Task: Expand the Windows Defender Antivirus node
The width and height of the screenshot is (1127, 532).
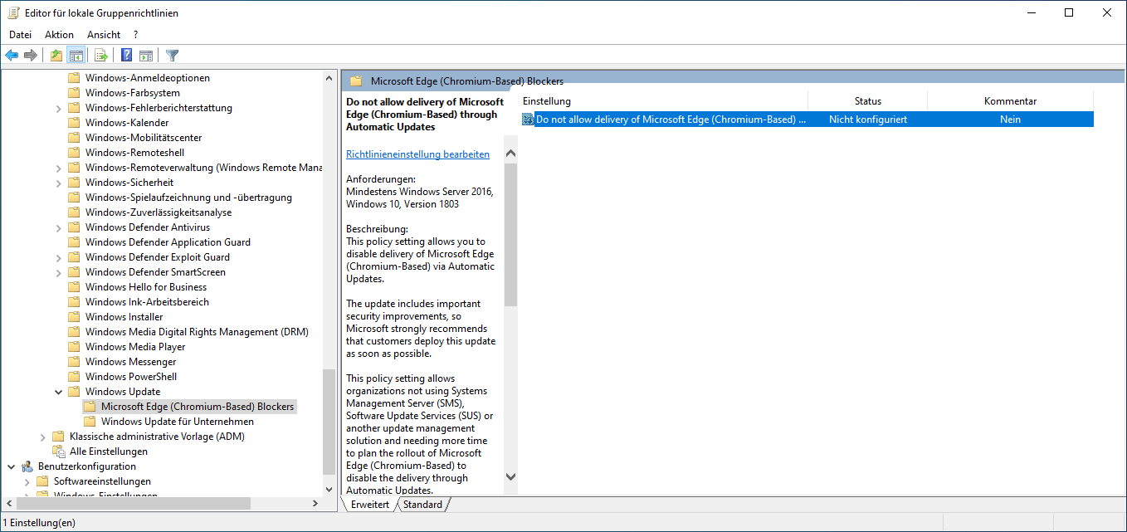Action: [x=58, y=227]
